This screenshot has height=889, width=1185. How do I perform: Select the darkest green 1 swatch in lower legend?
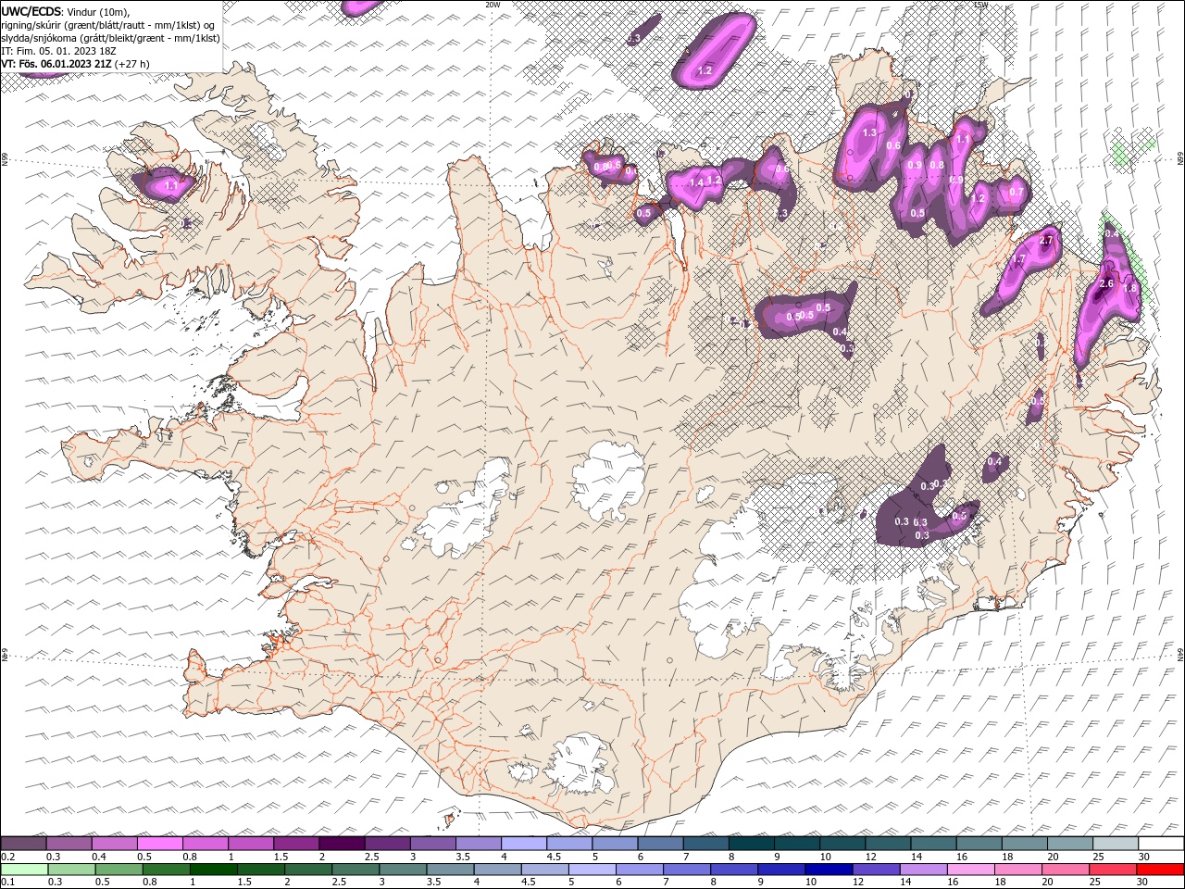click(x=213, y=870)
